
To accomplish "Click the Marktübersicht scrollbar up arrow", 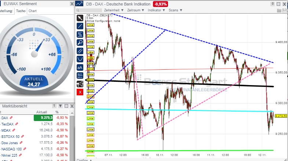I will 72,113.
